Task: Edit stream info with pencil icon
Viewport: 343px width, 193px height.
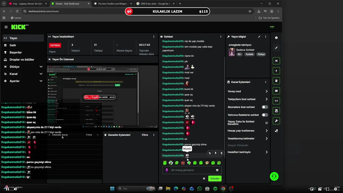Action: point(259,36)
